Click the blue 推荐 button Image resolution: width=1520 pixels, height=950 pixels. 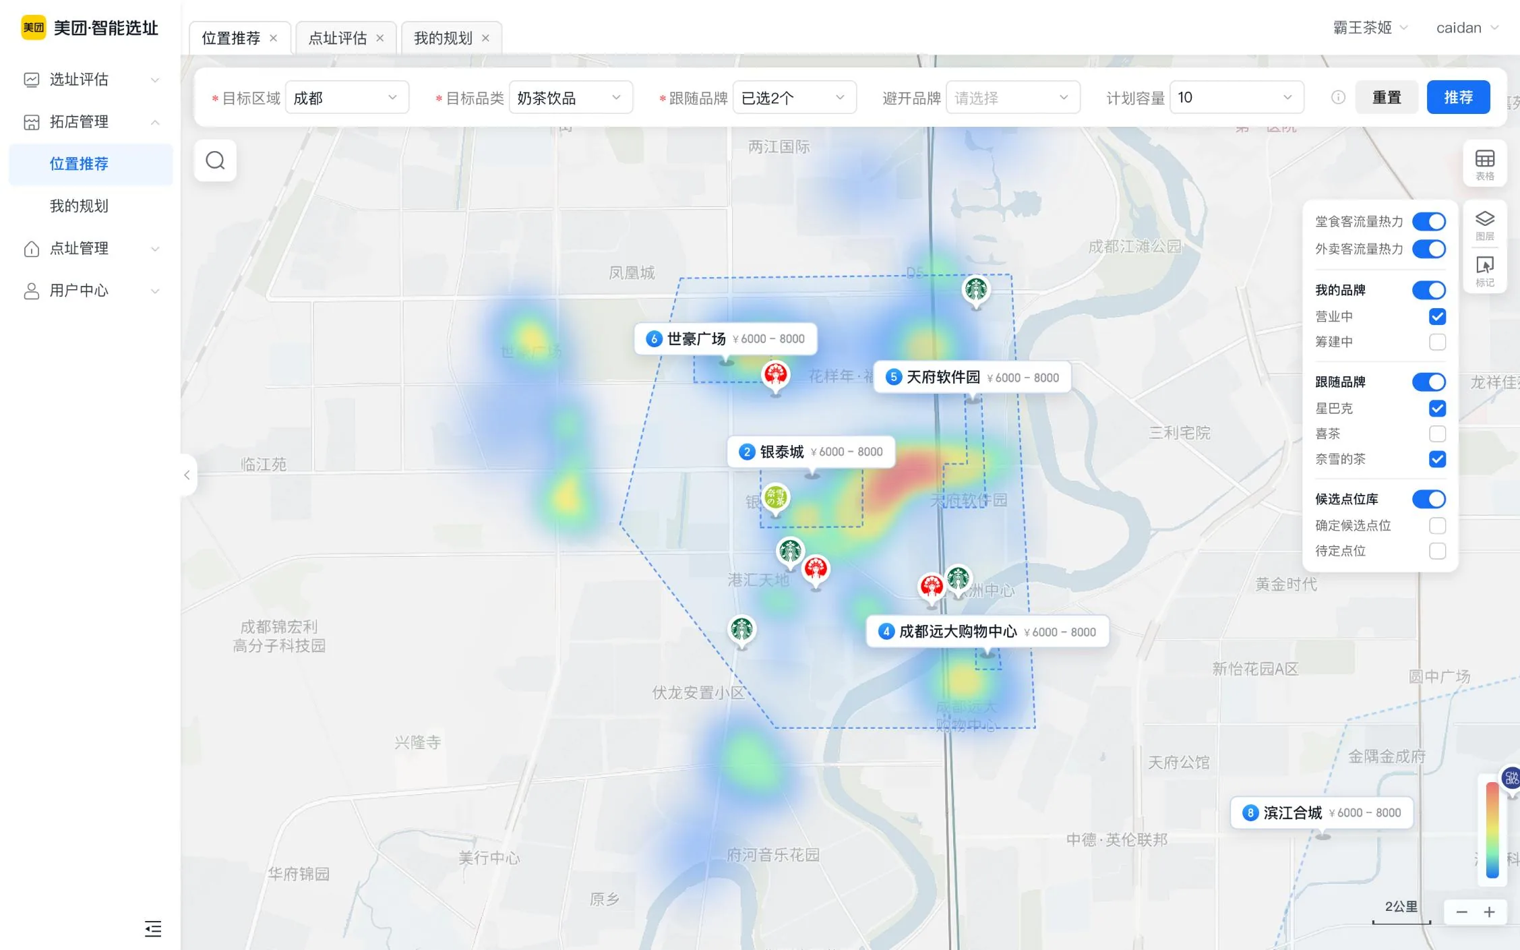pos(1458,98)
